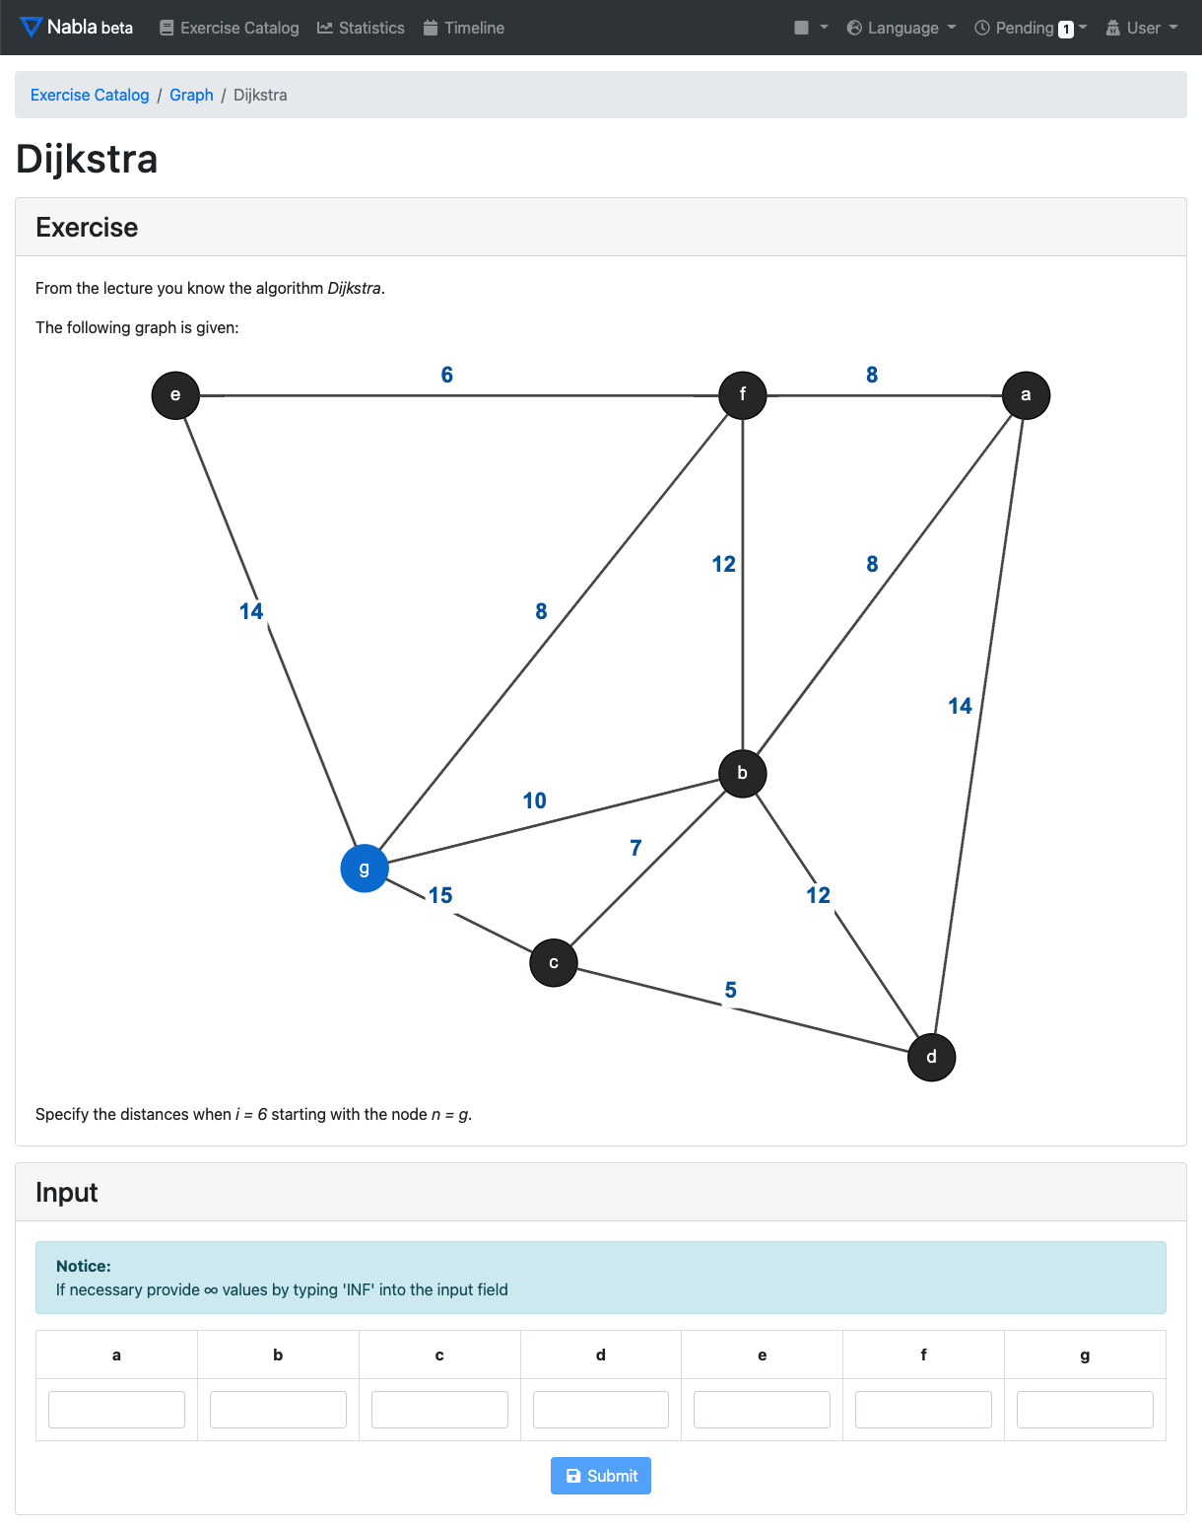Expand the User dropdown caret
This screenshot has width=1202, height=1528.
coord(1173,28)
